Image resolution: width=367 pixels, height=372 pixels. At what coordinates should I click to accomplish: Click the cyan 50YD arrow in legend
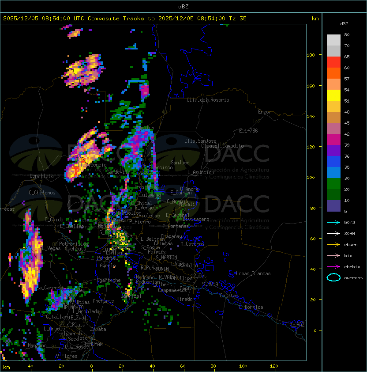333,222
